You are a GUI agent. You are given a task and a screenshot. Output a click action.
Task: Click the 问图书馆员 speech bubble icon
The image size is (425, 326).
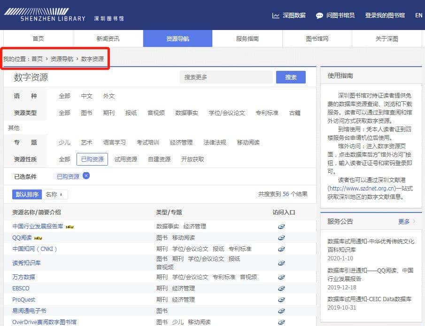(320, 15)
